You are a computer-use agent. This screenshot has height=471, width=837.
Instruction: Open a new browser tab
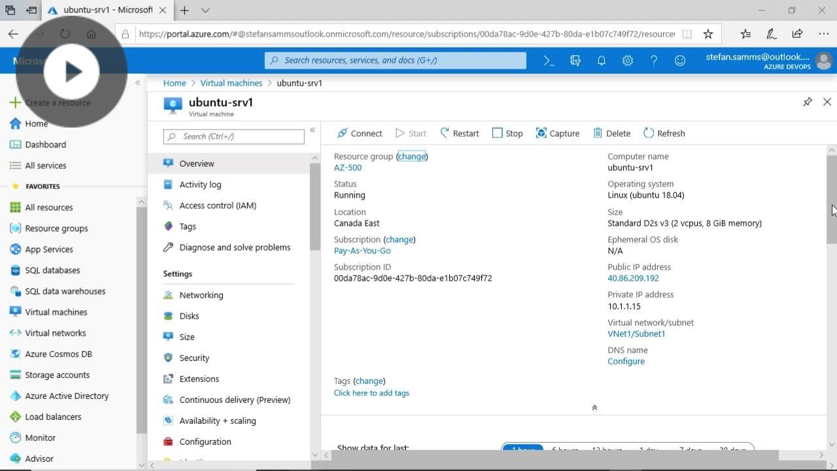click(184, 10)
